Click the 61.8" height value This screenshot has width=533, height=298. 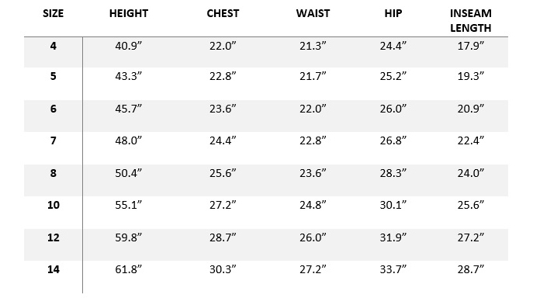[x=128, y=269]
